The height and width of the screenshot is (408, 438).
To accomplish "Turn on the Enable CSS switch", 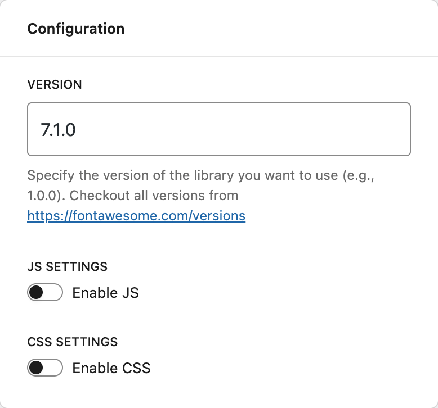I will click(x=45, y=368).
